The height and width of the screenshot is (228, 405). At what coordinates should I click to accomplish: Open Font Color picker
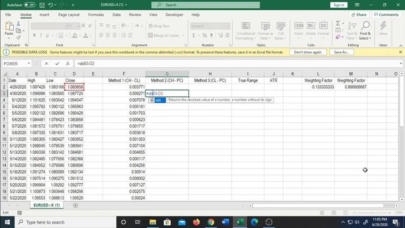click(x=85, y=35)
